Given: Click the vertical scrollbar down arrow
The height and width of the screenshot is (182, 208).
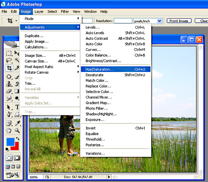Looking at the screenshot, I should coord(201,172).
